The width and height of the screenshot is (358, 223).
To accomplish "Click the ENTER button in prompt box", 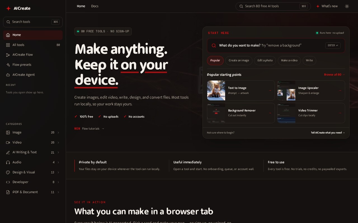I will pos(333,45).
